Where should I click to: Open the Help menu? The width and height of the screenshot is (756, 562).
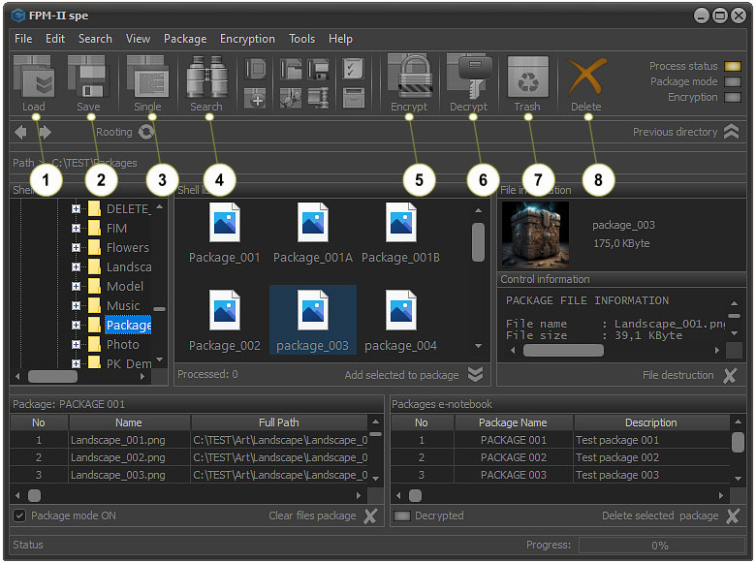point(340,39)
